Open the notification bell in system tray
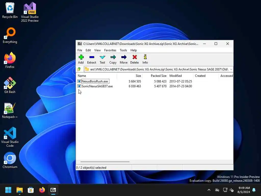The width and height of the screenshot is (261, 196). point(254,190)
